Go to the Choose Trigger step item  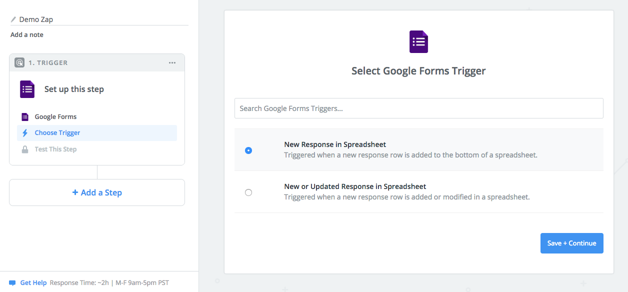pos(97,133)
